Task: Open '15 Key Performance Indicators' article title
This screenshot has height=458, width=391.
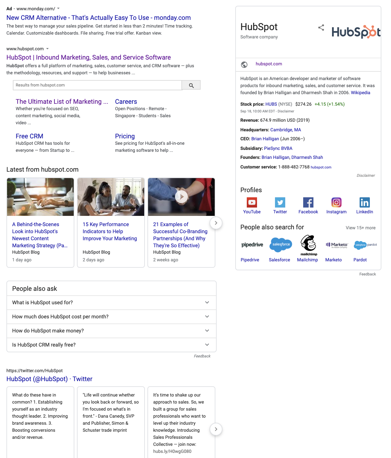Action: click(110, 232)
